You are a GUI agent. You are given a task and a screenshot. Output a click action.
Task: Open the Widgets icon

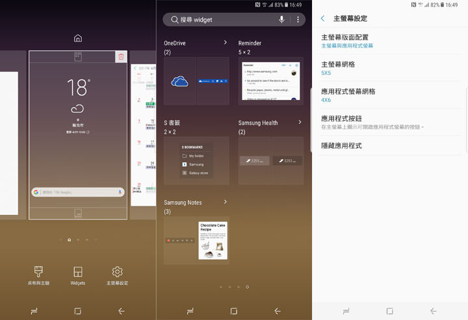click(78, 271)
